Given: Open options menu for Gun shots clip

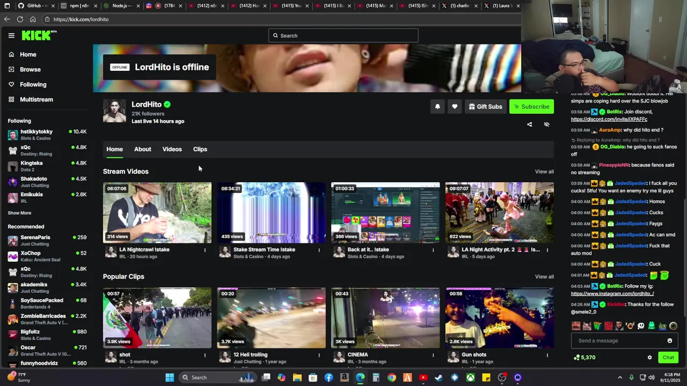Looking at the screenshot, I should click(x=547, y=355).
